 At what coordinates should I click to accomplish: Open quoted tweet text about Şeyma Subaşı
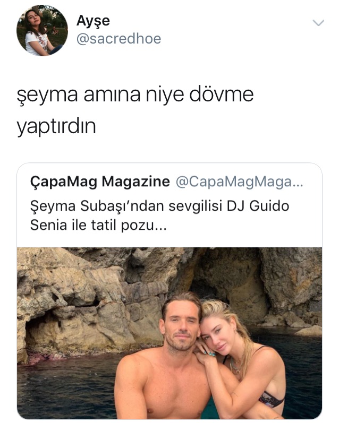coord(159,215)
